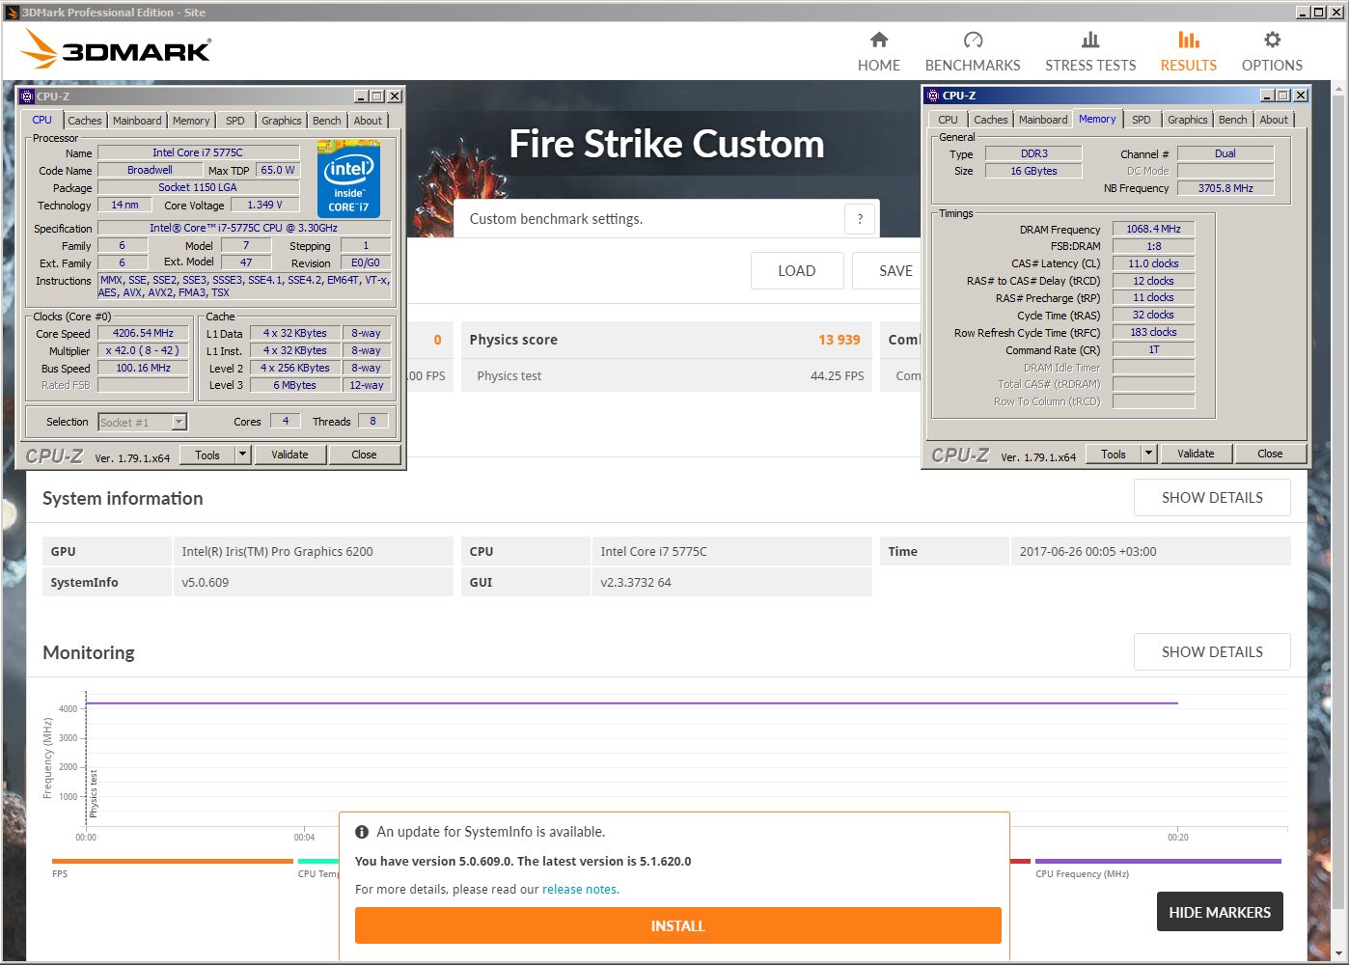The width and height of the screenshot is (1349, 965).
Task: Click the LOAD button
Action: pyautogui.click(x=797, y=271)
